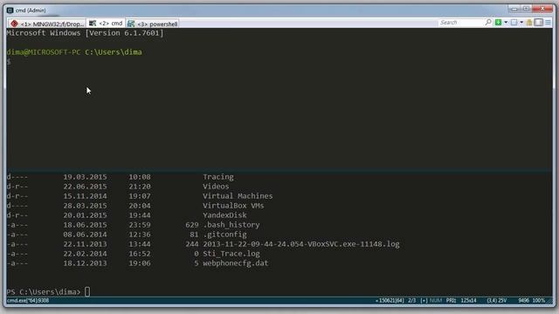Click the cmd.exe process status entry
This screenshot has width=559, height=314.
tap(28, 300)
